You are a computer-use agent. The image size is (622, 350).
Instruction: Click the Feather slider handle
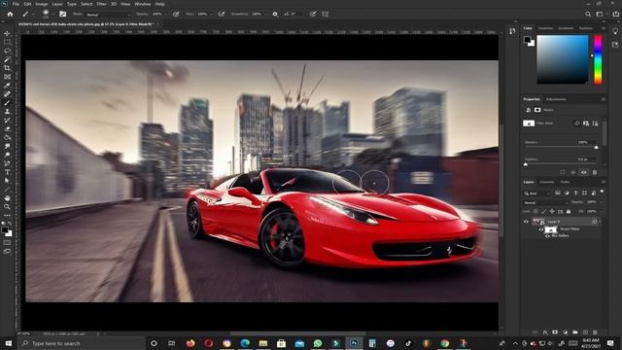click(x=526, y=164)
